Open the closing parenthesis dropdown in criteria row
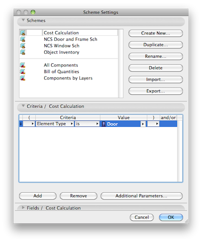202x242 pixels. [153, 124]
